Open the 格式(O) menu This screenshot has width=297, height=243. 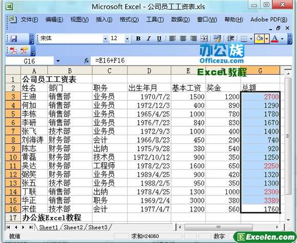(x=129, y=19)
